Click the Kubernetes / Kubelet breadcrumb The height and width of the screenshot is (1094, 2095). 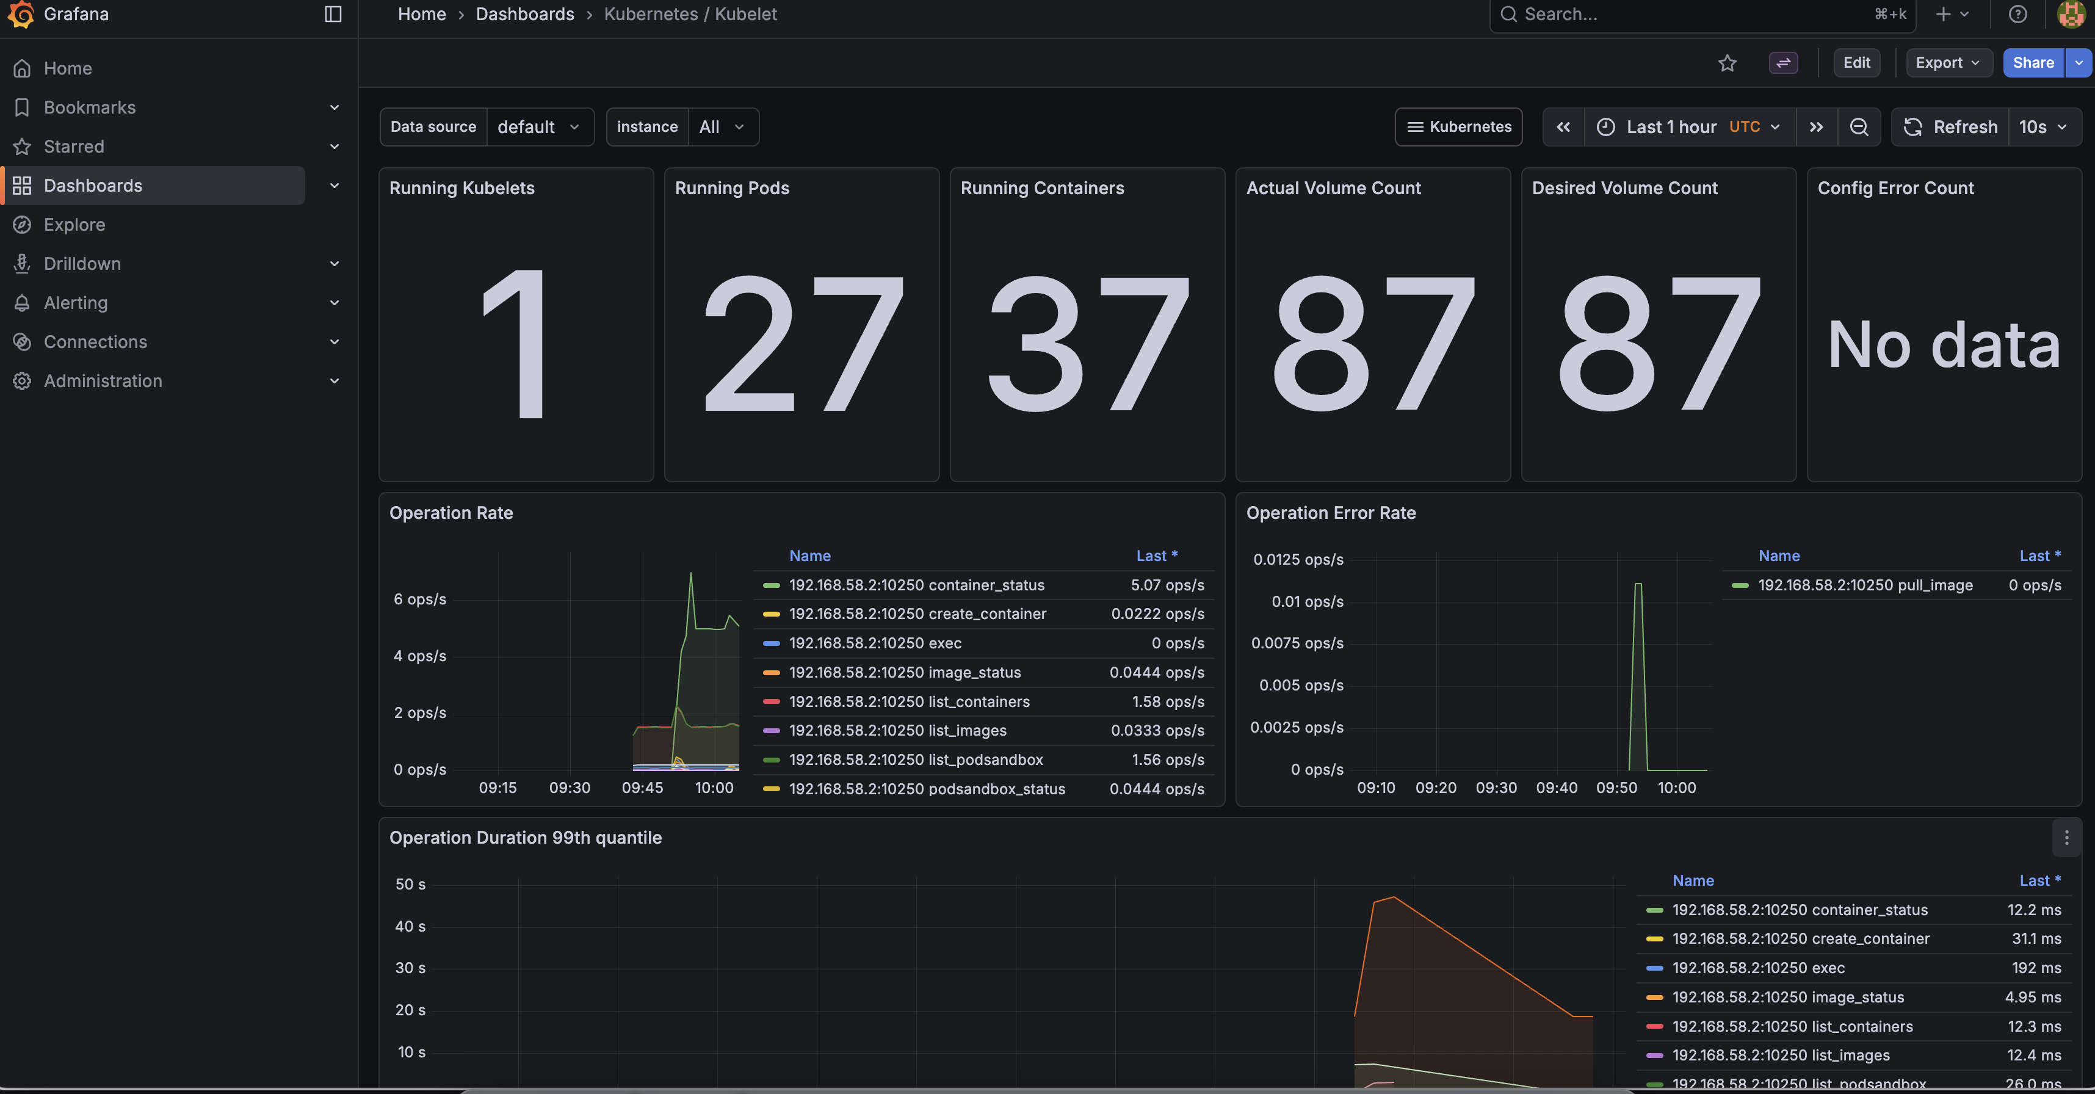point(690,14)
